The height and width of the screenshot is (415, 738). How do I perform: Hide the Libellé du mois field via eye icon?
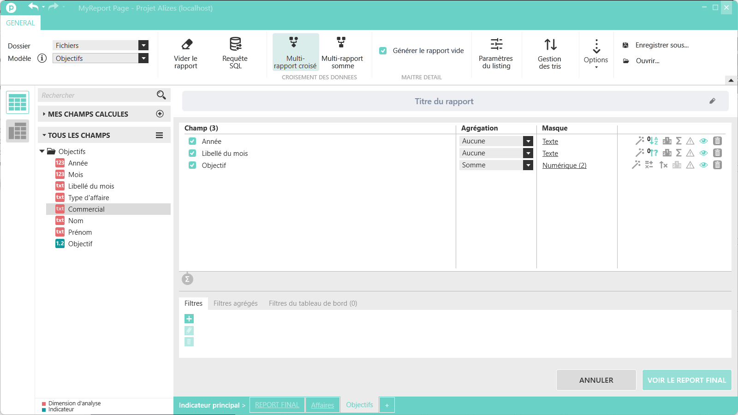pos(703,153)
